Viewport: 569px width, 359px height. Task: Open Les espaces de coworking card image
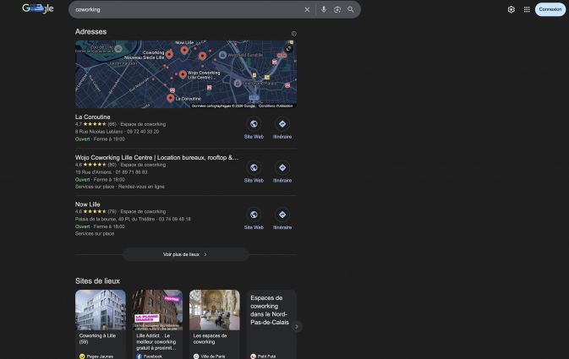(215, 310)
